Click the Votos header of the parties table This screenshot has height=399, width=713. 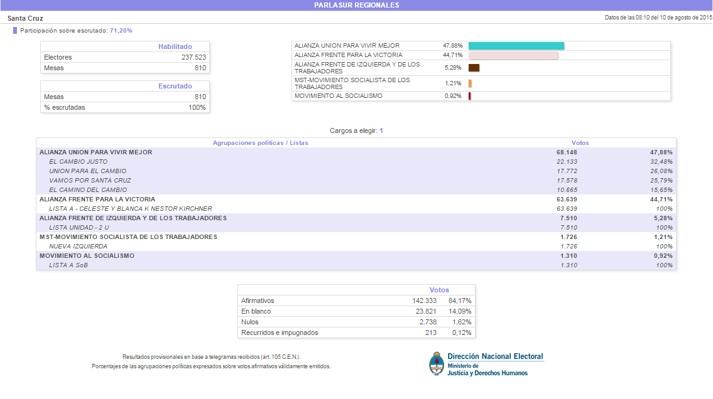click(580, 142)
